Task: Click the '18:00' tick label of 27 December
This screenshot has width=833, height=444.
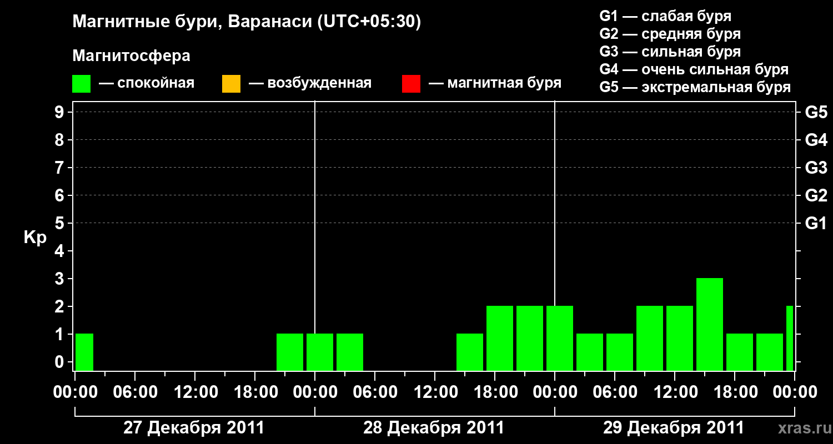Action: tap(255, 392)
